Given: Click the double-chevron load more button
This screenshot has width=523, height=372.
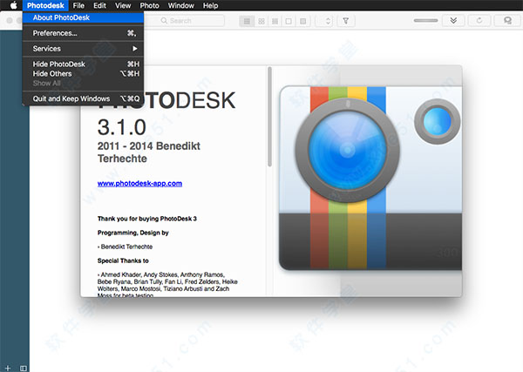Looking at the screenshot, I should point(453,21).
